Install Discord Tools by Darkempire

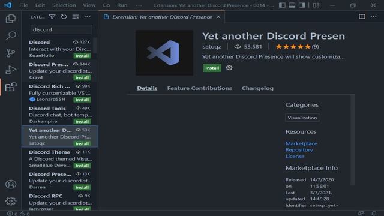click(82, 121)
